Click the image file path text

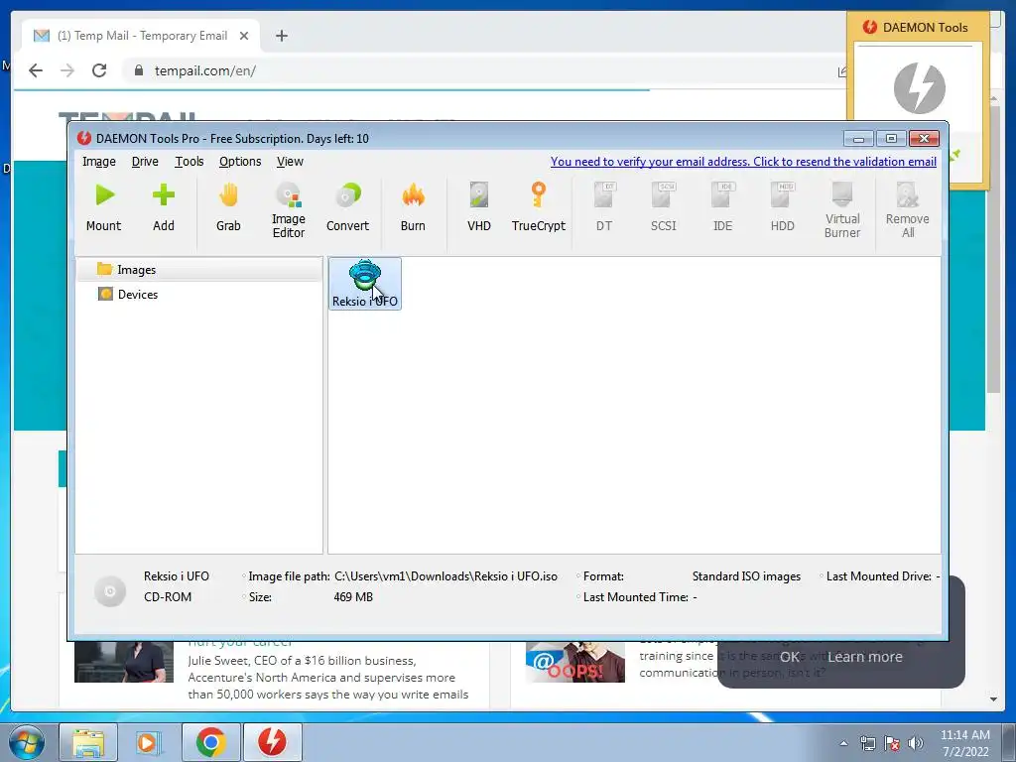(x=445, y=576)
